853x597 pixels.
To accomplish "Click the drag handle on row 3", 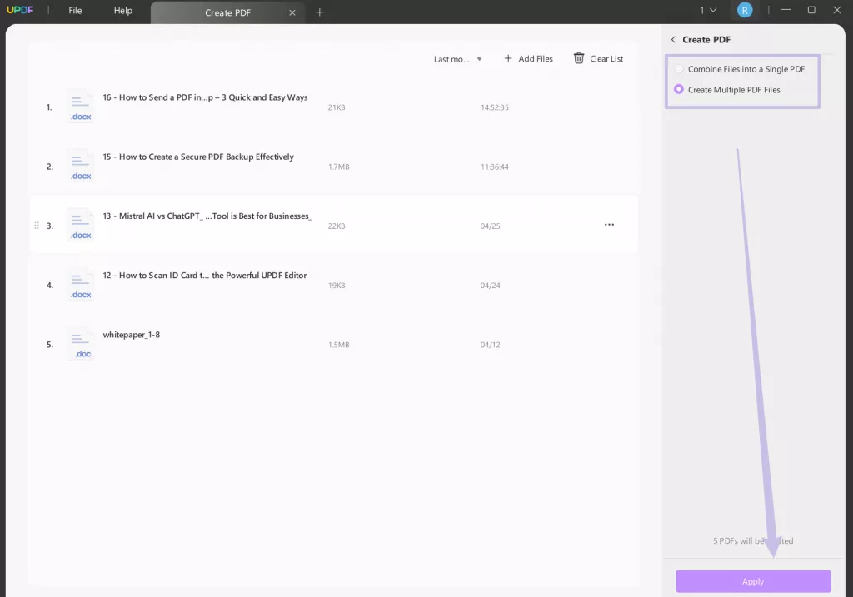I will click(x=37, y=226).
